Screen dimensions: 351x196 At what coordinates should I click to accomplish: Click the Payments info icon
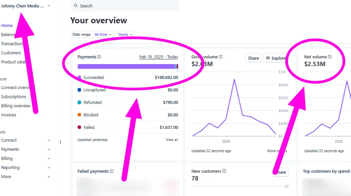[99, 57]
